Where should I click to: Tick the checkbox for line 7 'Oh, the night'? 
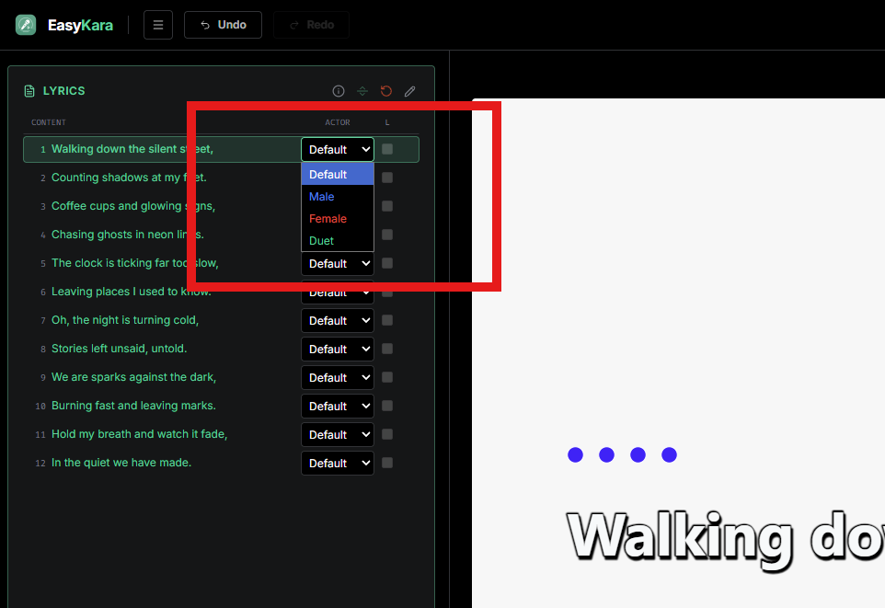(387, 320)
